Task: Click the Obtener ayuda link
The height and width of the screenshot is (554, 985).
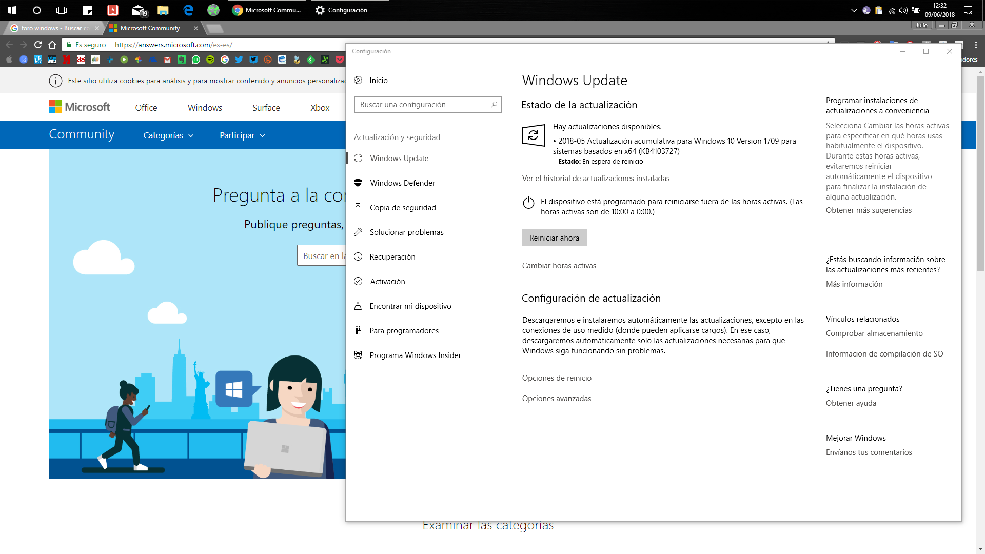Action: [x=851, y=403]
